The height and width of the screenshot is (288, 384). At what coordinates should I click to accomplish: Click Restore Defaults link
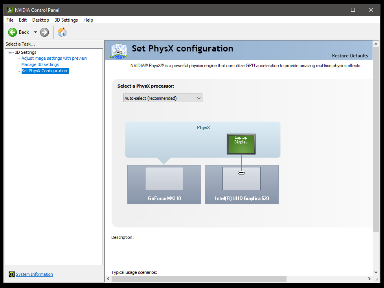coord(350,56)
